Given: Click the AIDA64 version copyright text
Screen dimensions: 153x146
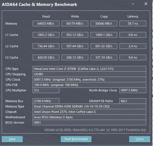Looking at the screenshot, I should click(95, 130).
